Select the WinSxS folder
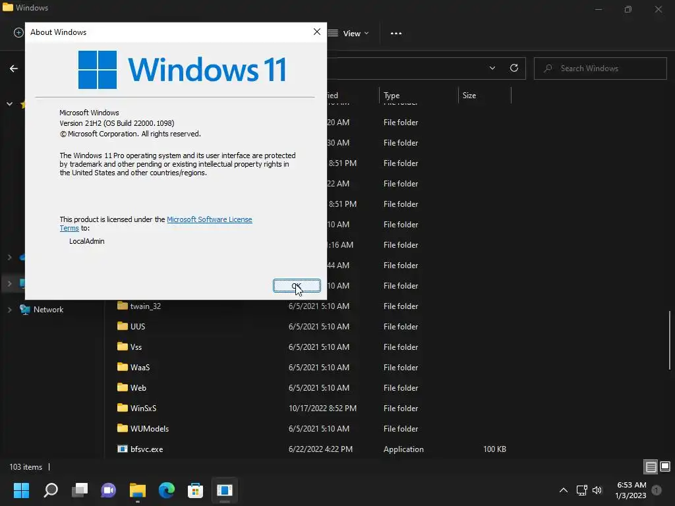This screenshot has height=506, width=675. pyautogui.click(x=143, y=408)
